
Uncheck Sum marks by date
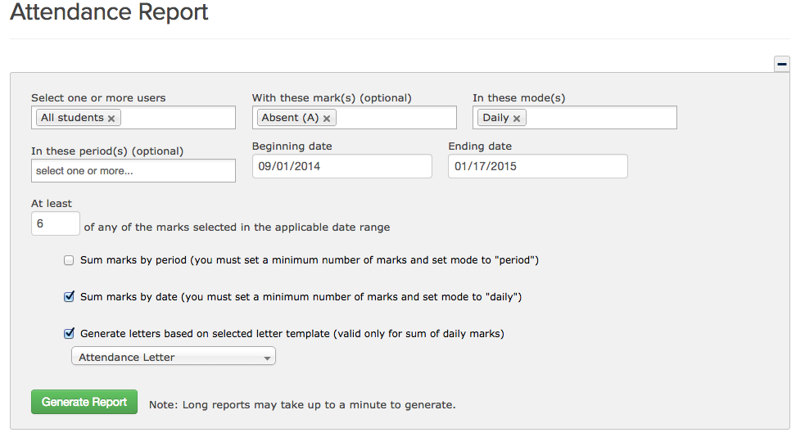pos(69,297)
